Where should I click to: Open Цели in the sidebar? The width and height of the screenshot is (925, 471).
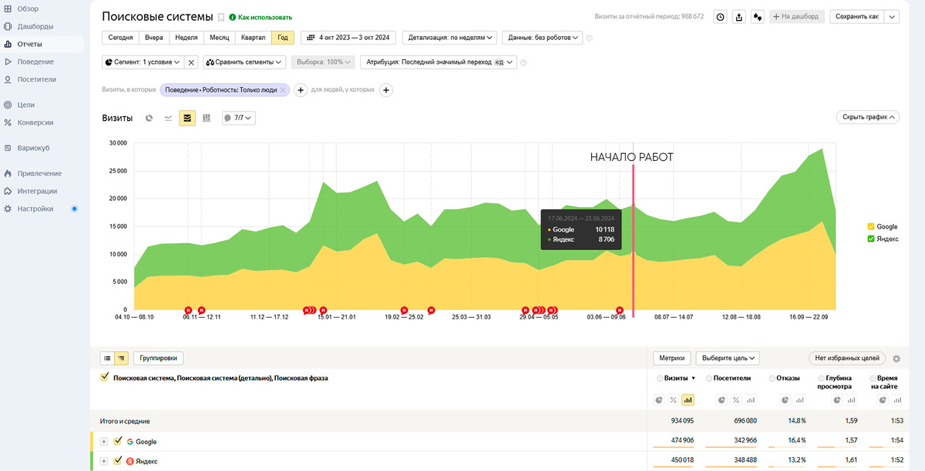pos(26,105)
